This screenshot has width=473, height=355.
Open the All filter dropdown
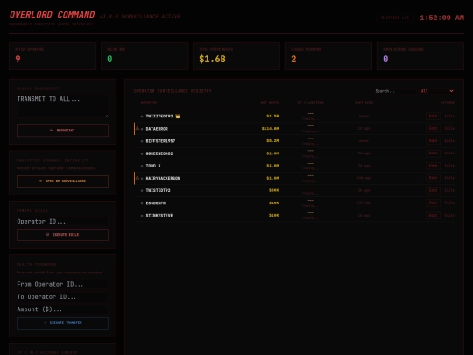pos(437,91)
